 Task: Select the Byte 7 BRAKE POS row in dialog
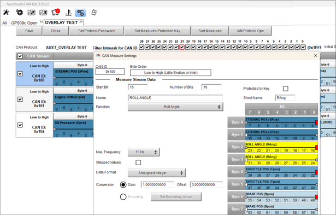(281, 209)
